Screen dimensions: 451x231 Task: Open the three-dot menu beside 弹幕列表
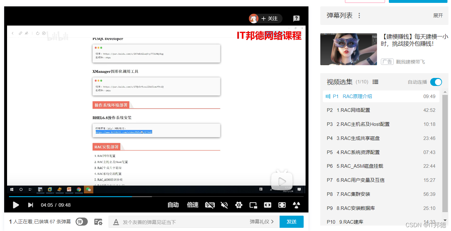click(359, 15)
